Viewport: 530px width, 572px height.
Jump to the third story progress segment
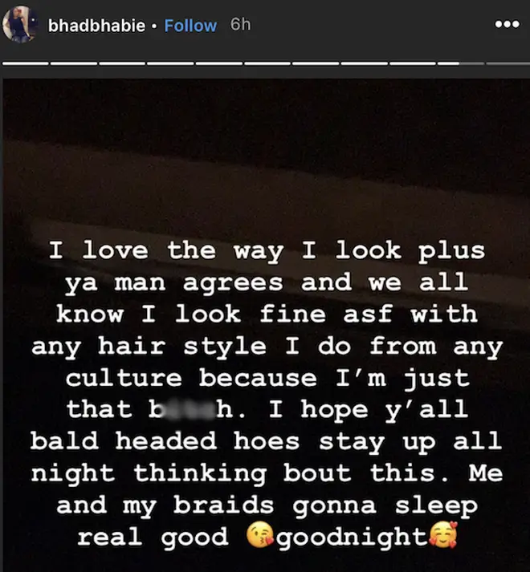[121, 63]
